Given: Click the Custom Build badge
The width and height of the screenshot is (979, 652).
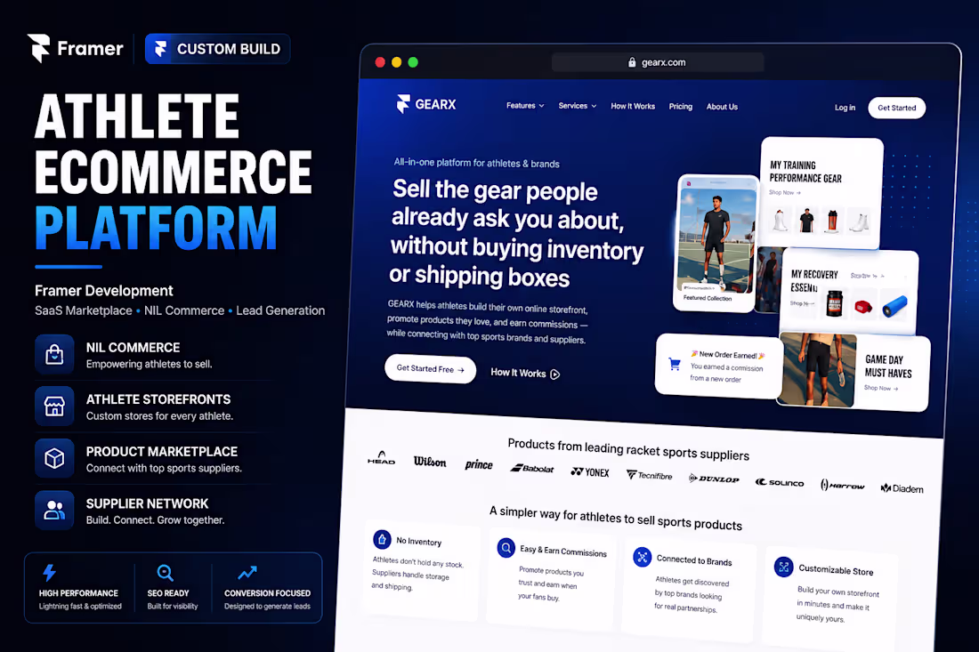Looking at the screenshot, I should (217, 49).
